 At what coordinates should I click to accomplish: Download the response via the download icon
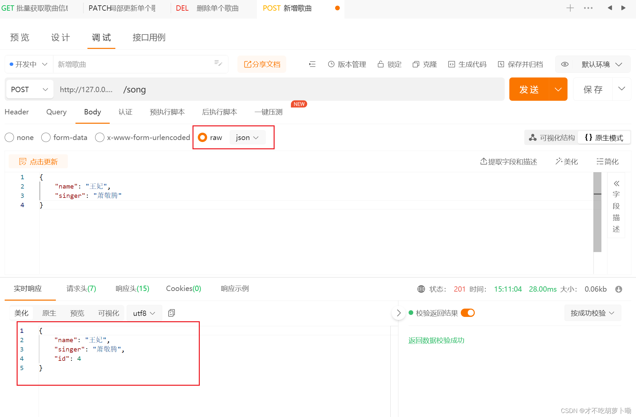point(618,289)
